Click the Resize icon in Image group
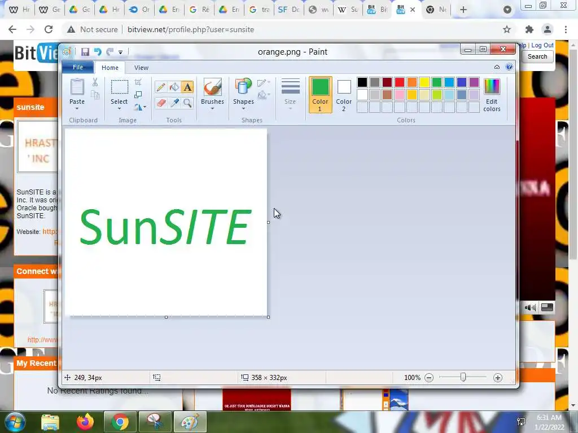The image size is (578, 433). pos(138,95)
